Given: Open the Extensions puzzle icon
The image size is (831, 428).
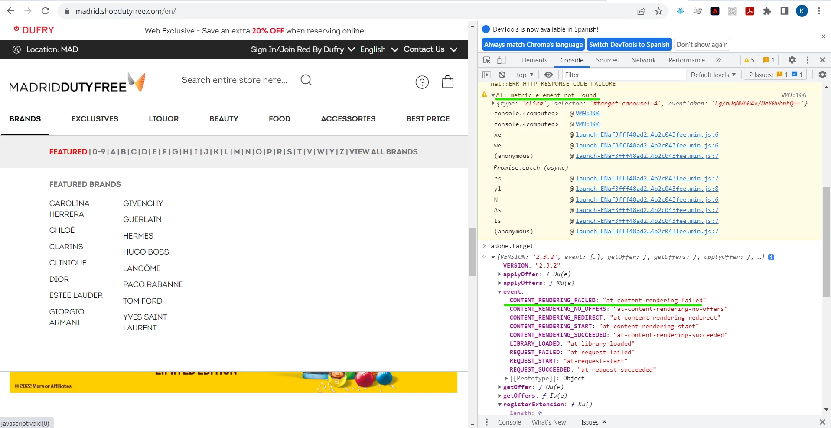Looking at the screenshot, I should click(x=767, y=11).
